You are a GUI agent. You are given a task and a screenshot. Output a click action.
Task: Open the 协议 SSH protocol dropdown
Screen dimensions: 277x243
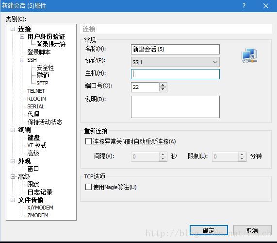tap(175, 62)
